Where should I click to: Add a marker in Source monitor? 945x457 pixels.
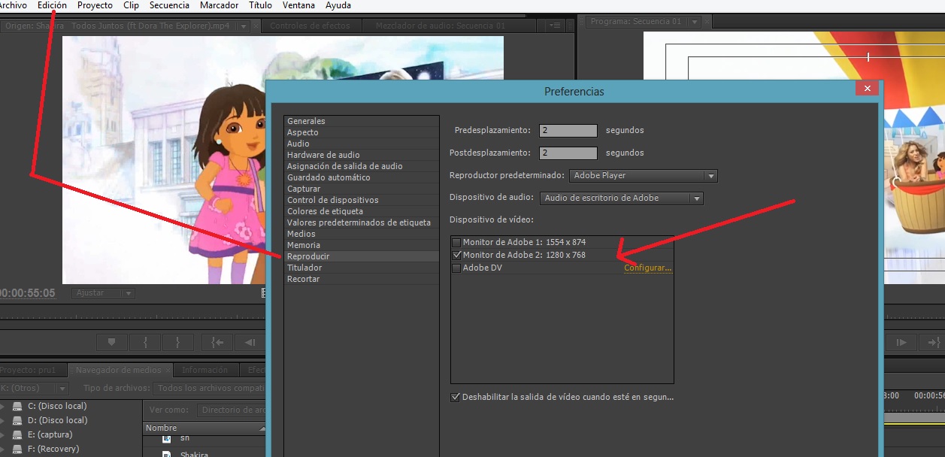[112, 342]
